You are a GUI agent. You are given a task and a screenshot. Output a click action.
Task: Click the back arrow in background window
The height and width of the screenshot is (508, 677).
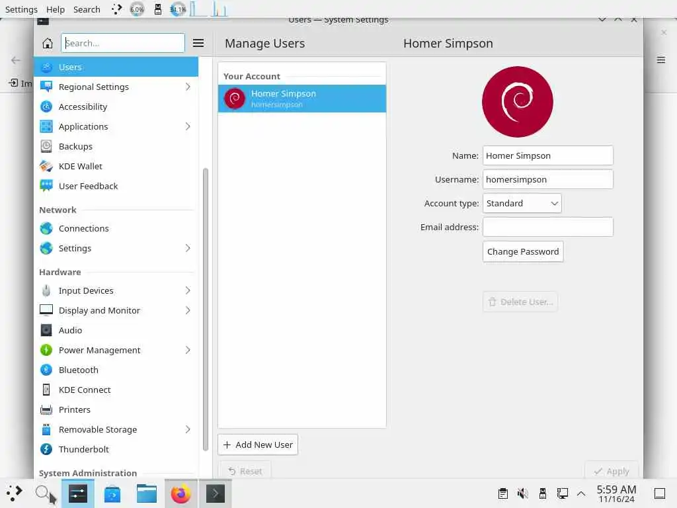coord(16,60)
